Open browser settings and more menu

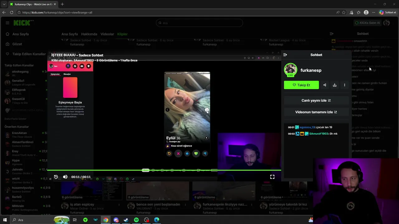[x=373, y=12]
